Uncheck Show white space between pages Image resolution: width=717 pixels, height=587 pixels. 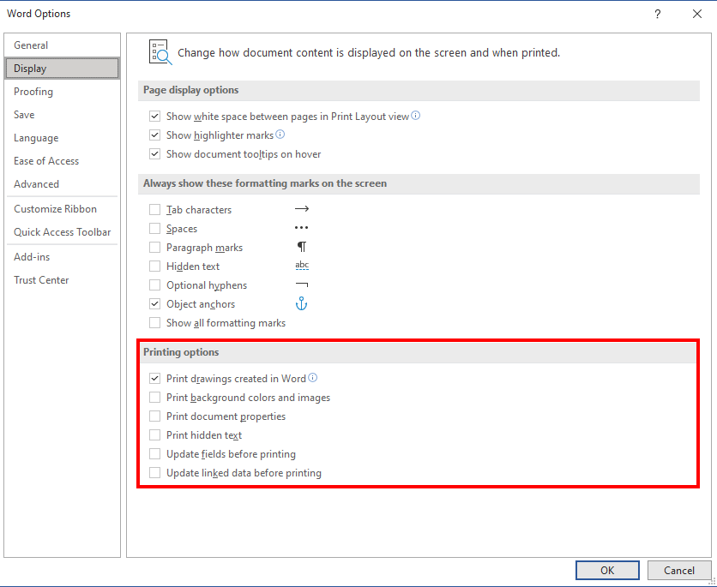155,117
